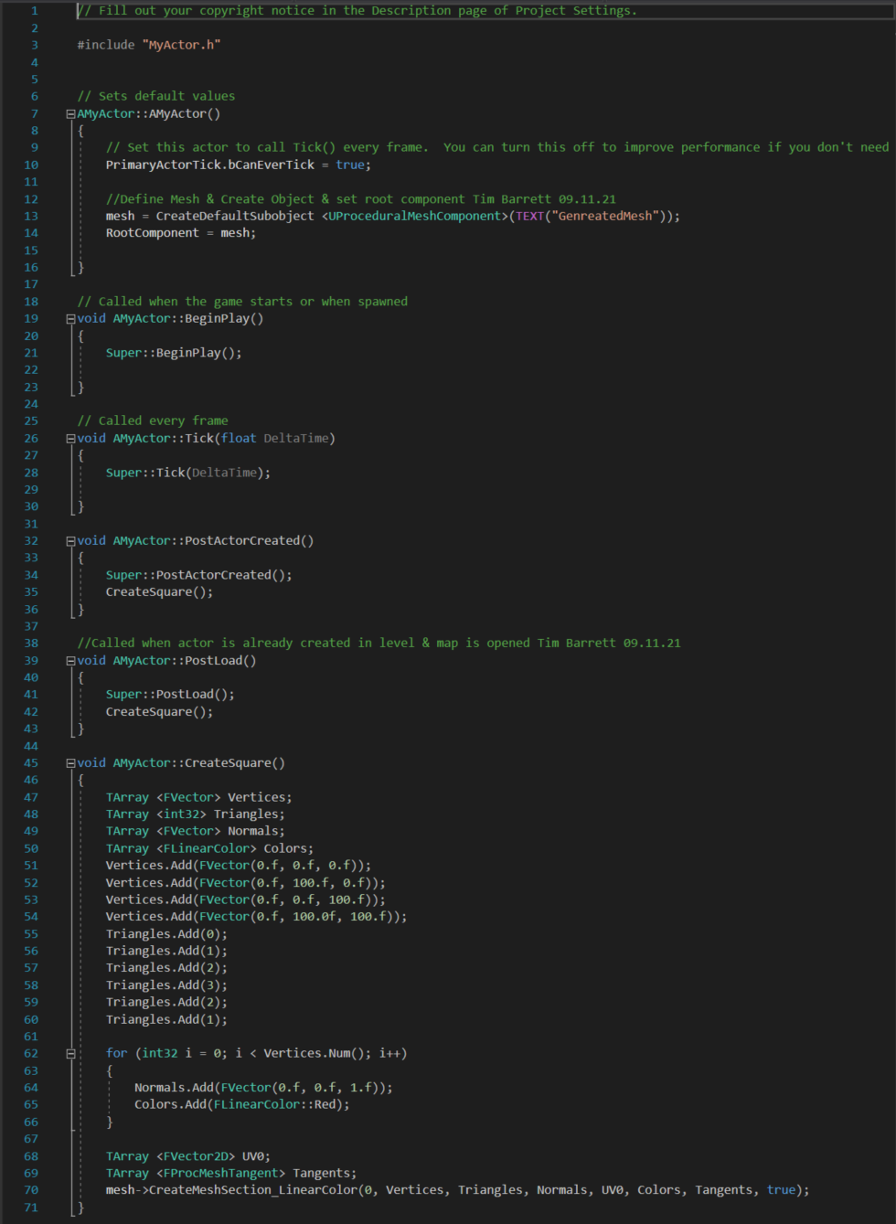Place cursor on "RootComponent = mesh;" line
Image resolution: width=896 pixels, height=1224 pixels.
(180, 233)
